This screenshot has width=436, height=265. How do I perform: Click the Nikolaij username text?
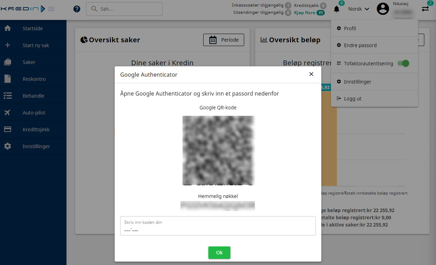coord(401,4)
